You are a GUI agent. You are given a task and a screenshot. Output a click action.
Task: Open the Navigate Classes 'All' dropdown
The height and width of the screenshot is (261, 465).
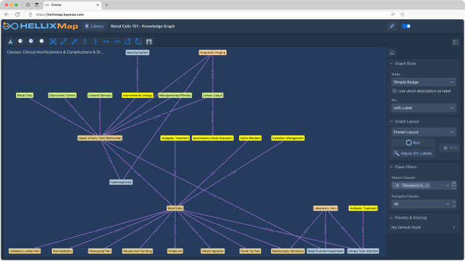coord(421,204)
